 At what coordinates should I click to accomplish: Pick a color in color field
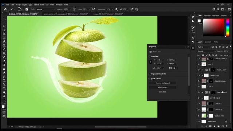[213, 28]
